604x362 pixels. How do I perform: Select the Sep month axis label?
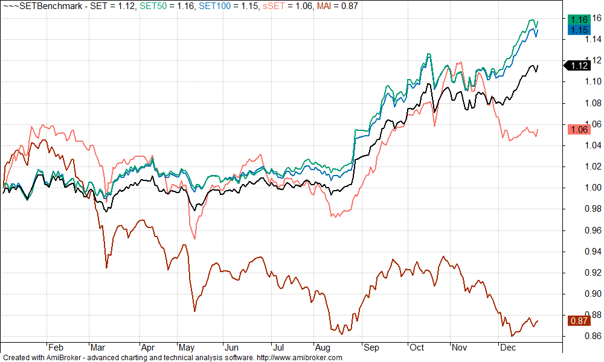pyautogui.click(x=371, y=348)
